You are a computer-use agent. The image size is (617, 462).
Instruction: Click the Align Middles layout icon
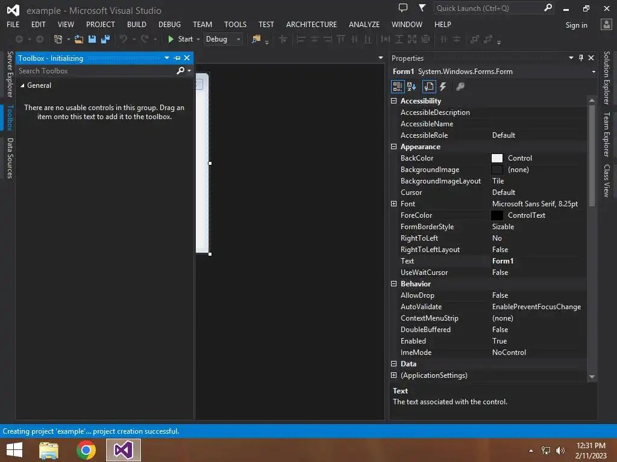354,39
